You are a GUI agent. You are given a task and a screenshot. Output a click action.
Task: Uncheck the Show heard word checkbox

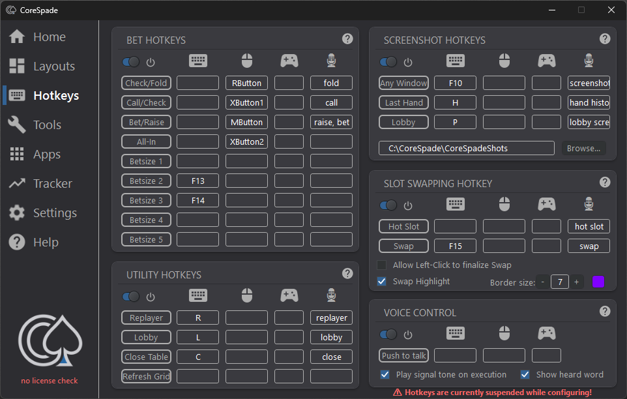525,375
